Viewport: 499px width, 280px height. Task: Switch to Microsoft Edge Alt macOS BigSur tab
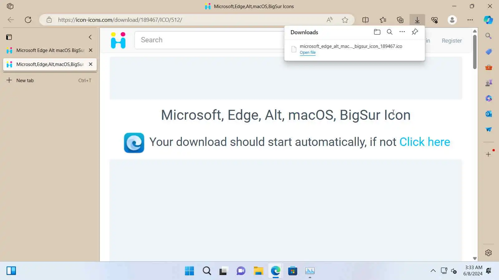50,50
